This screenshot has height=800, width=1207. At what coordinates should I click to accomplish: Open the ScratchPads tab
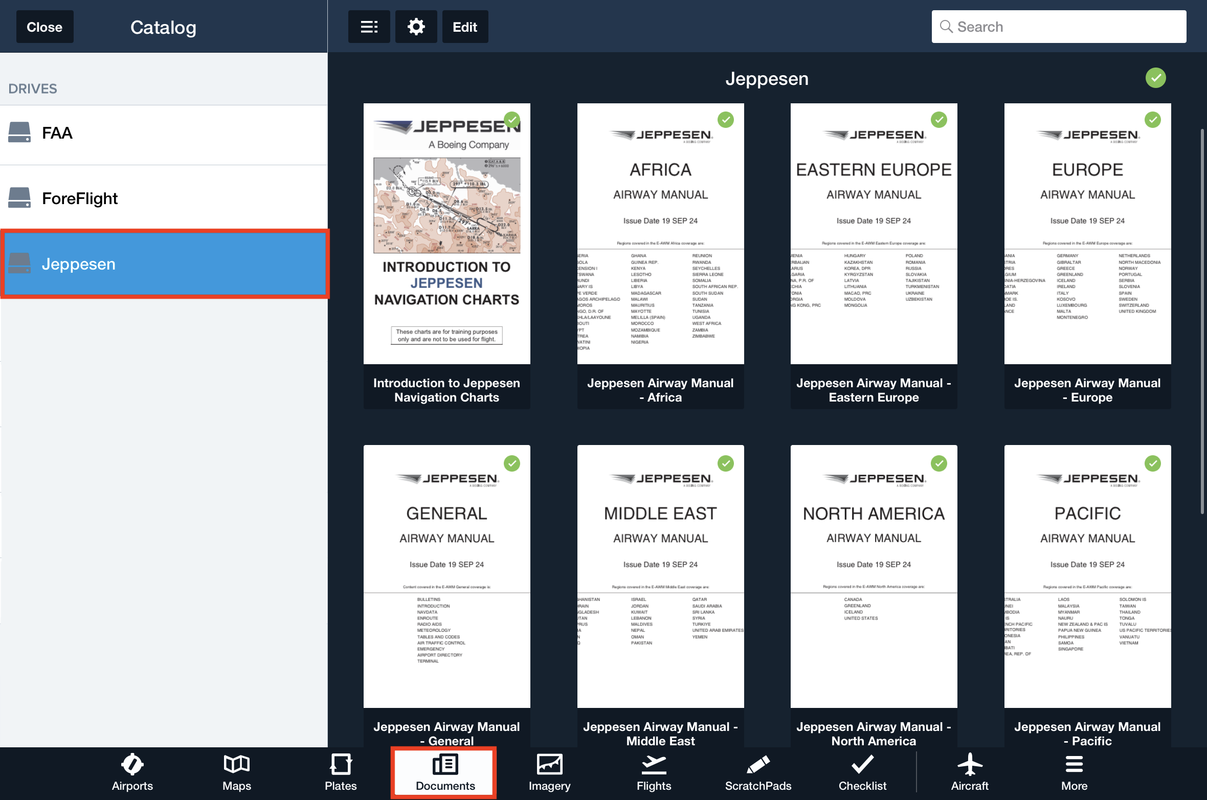[x=758, y=773]
